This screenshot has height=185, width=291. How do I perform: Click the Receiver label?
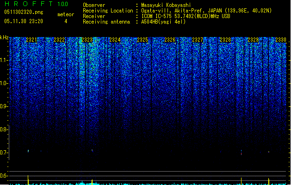94,16
